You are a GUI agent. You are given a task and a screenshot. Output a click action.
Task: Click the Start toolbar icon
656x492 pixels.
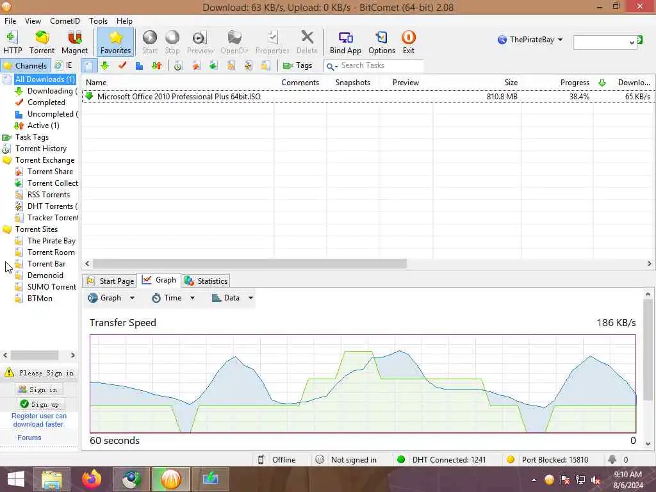[150, 42]
